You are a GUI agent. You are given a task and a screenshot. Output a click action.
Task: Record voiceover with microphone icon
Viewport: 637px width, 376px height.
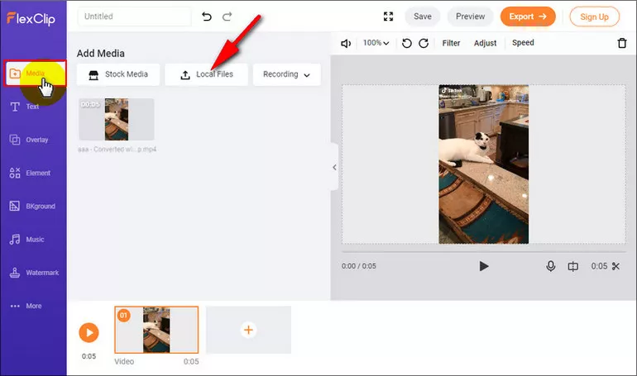pyautogui.click(x=550, y=266)
